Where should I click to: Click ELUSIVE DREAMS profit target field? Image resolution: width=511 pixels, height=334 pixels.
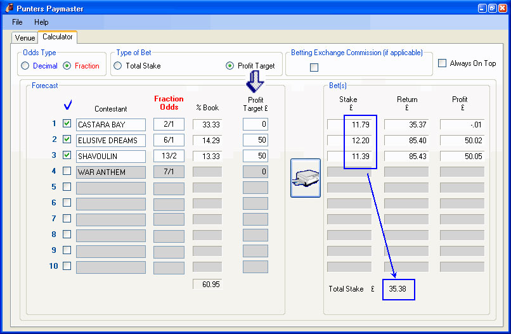coord(256,140)
